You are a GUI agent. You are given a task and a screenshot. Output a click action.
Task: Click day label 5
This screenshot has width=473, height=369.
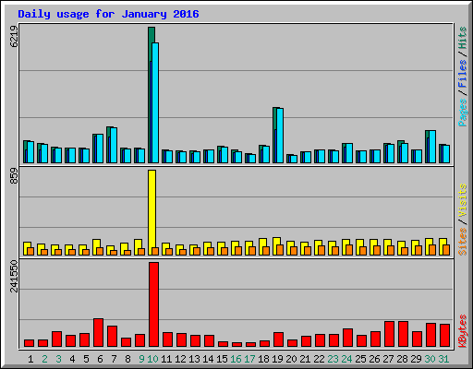[x=86, y=359]
